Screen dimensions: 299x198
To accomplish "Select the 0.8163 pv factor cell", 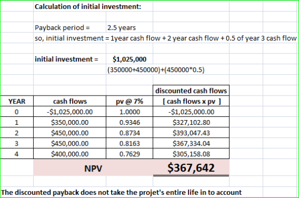I will tap(129, 143).
